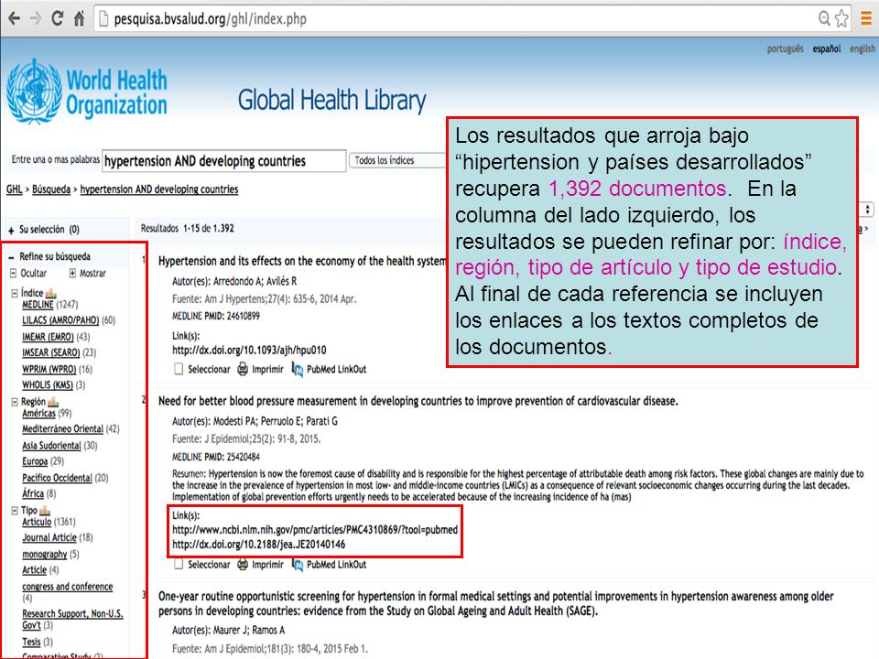Open the chart icon next to Índice
This screenshot has width=879, height=659.
(x=51, y=293)
